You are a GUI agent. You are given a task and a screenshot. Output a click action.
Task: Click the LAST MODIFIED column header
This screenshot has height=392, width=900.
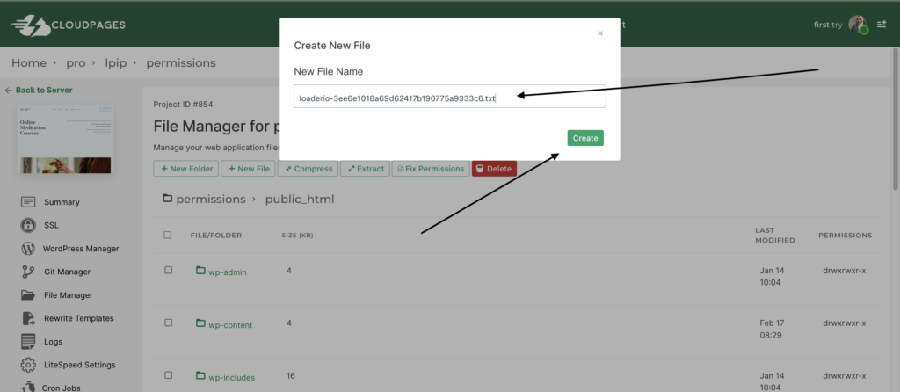pyautogui.click(x=775, y=235)
